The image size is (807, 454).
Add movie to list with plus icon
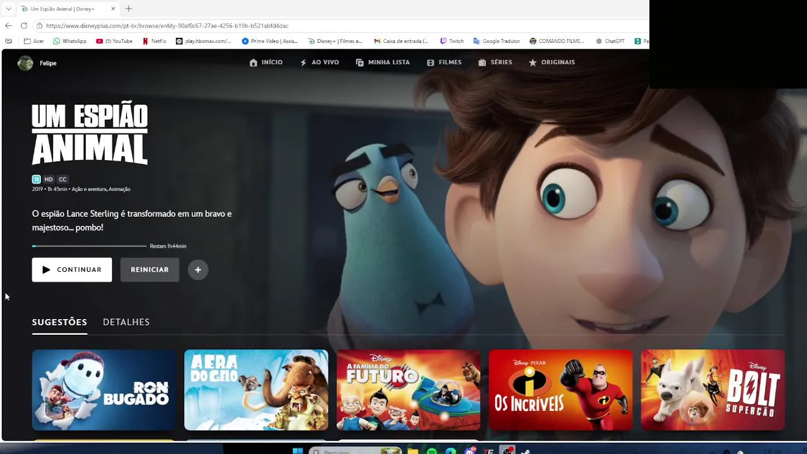click(198, 270)
